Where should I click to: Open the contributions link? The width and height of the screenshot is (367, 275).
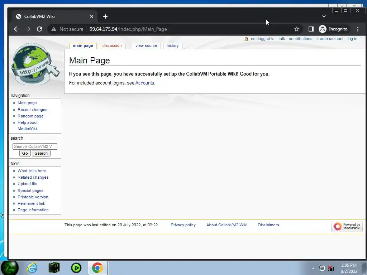coord(301,39)
